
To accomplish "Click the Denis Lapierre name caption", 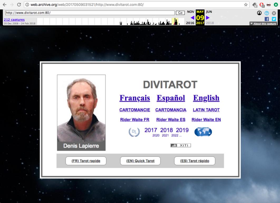I will [x=81, y=146].
